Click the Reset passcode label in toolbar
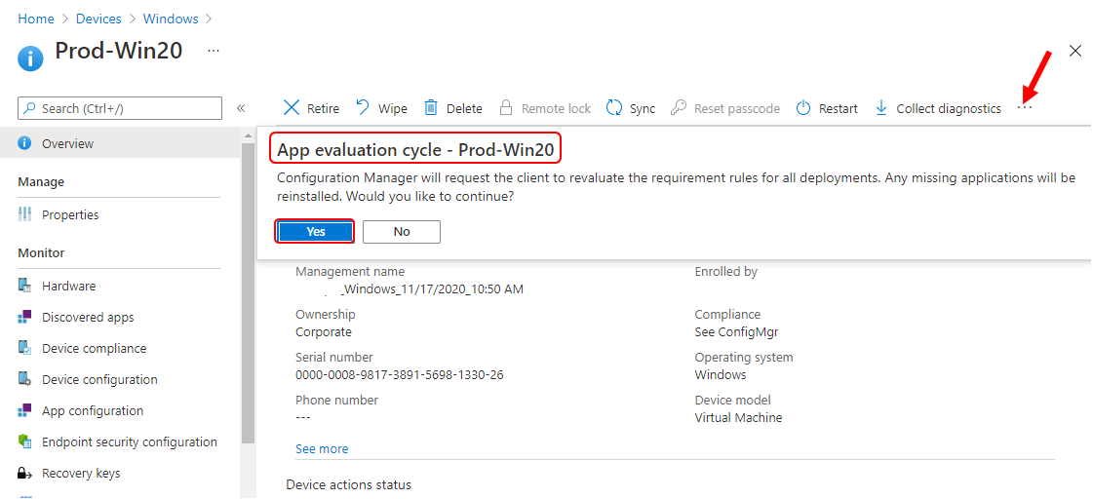 (737, 109)
